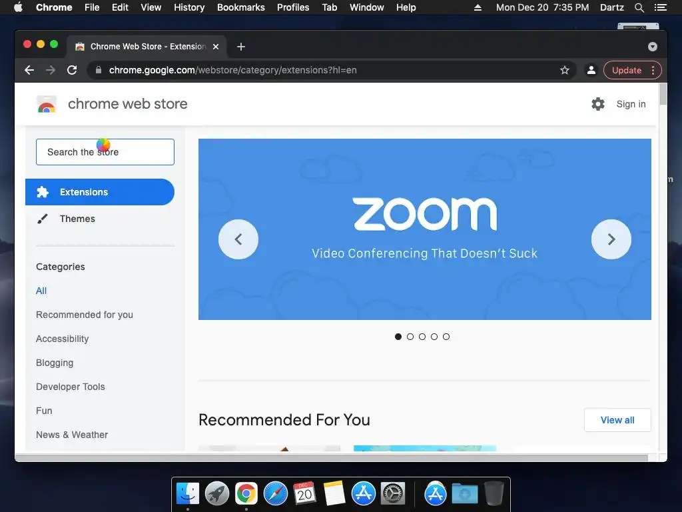Select Extensions in the sidebar
Viewport: 682px width, 512px height.
(100, 192)
